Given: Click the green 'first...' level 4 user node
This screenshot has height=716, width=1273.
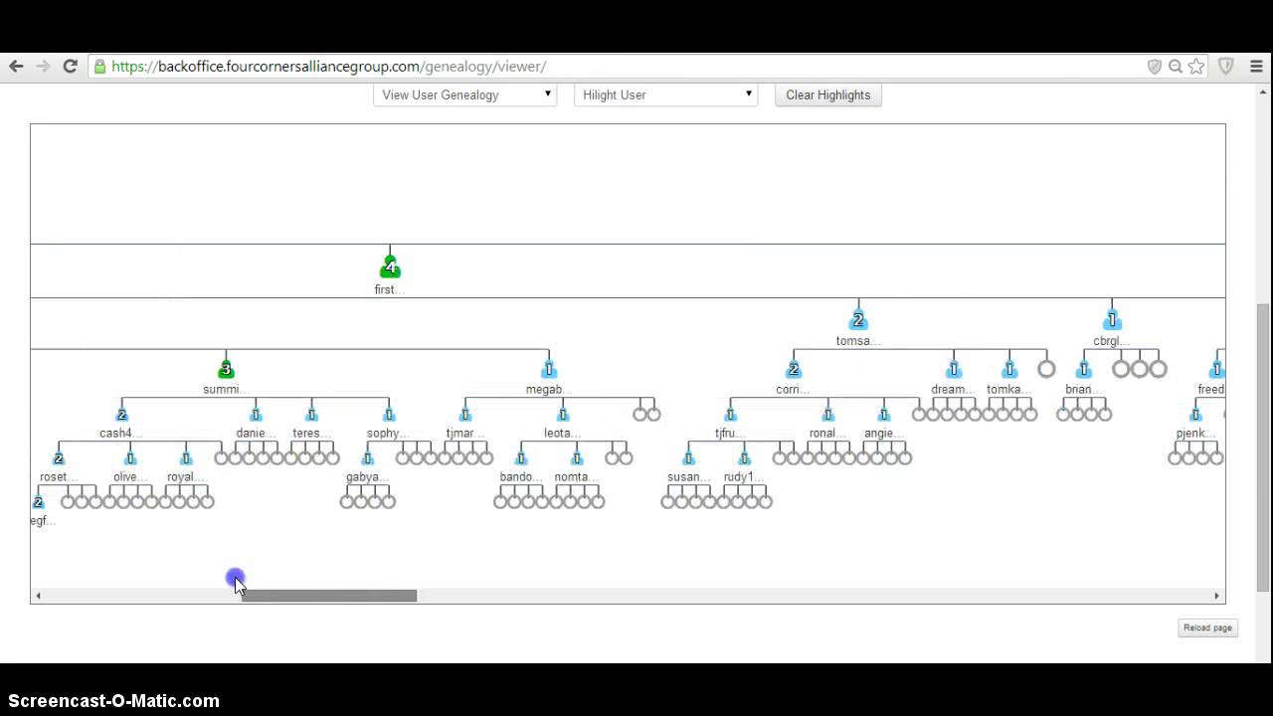Looking at the screenshot, I should click(390, 268).
